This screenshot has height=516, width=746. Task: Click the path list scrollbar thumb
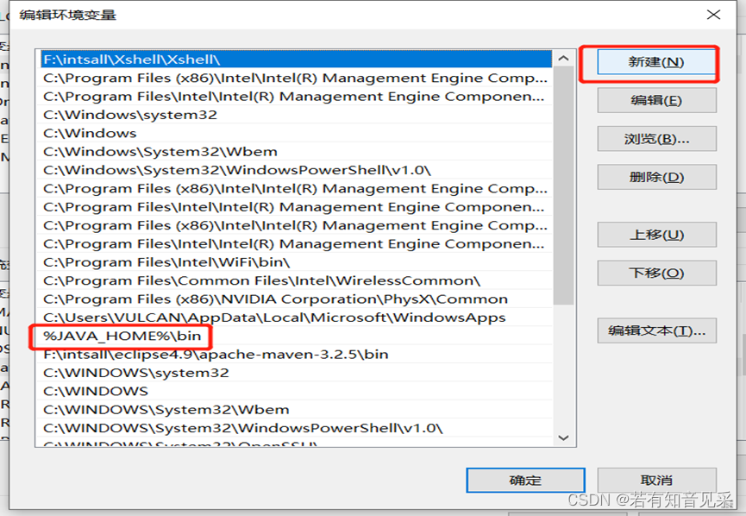pyautogui.click(x=564, y=186)
